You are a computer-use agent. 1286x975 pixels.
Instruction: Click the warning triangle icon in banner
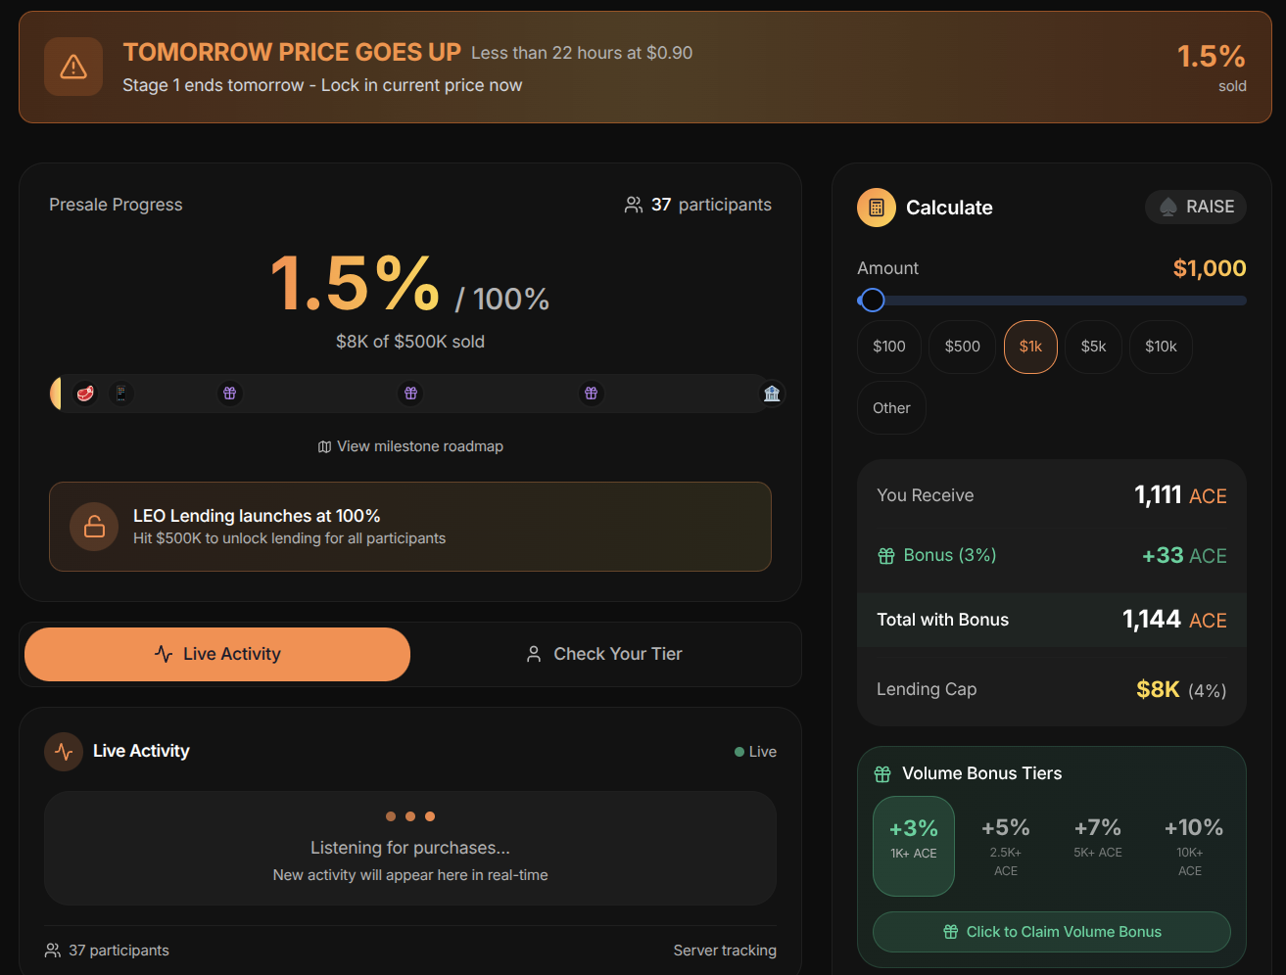coord(73,67)
